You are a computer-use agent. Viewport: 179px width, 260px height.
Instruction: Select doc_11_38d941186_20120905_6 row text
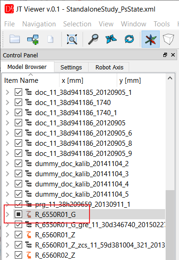84,133
